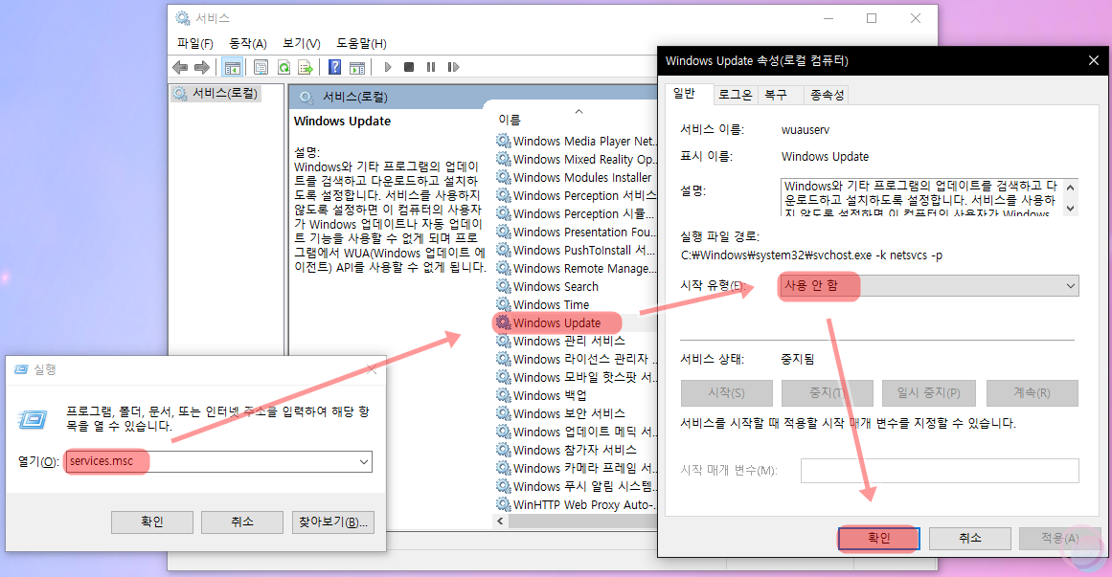The height and width of the screenshot is (577, 1112).
Task: Click description box scroll-up arrow
Action: [1071, 188]
